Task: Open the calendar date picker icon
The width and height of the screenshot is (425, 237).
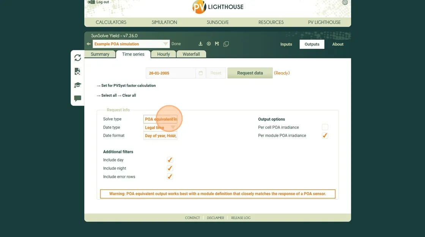Action: [201, 73]
